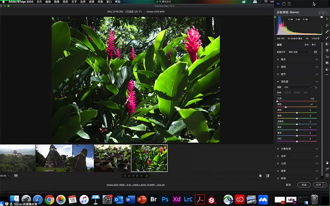The width and height of the screenshot is (330, 206).
Task: Open Photoshop from the dock
Action: [165, 199]
